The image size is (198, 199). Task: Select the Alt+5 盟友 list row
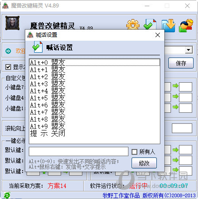tap(94, 98)
